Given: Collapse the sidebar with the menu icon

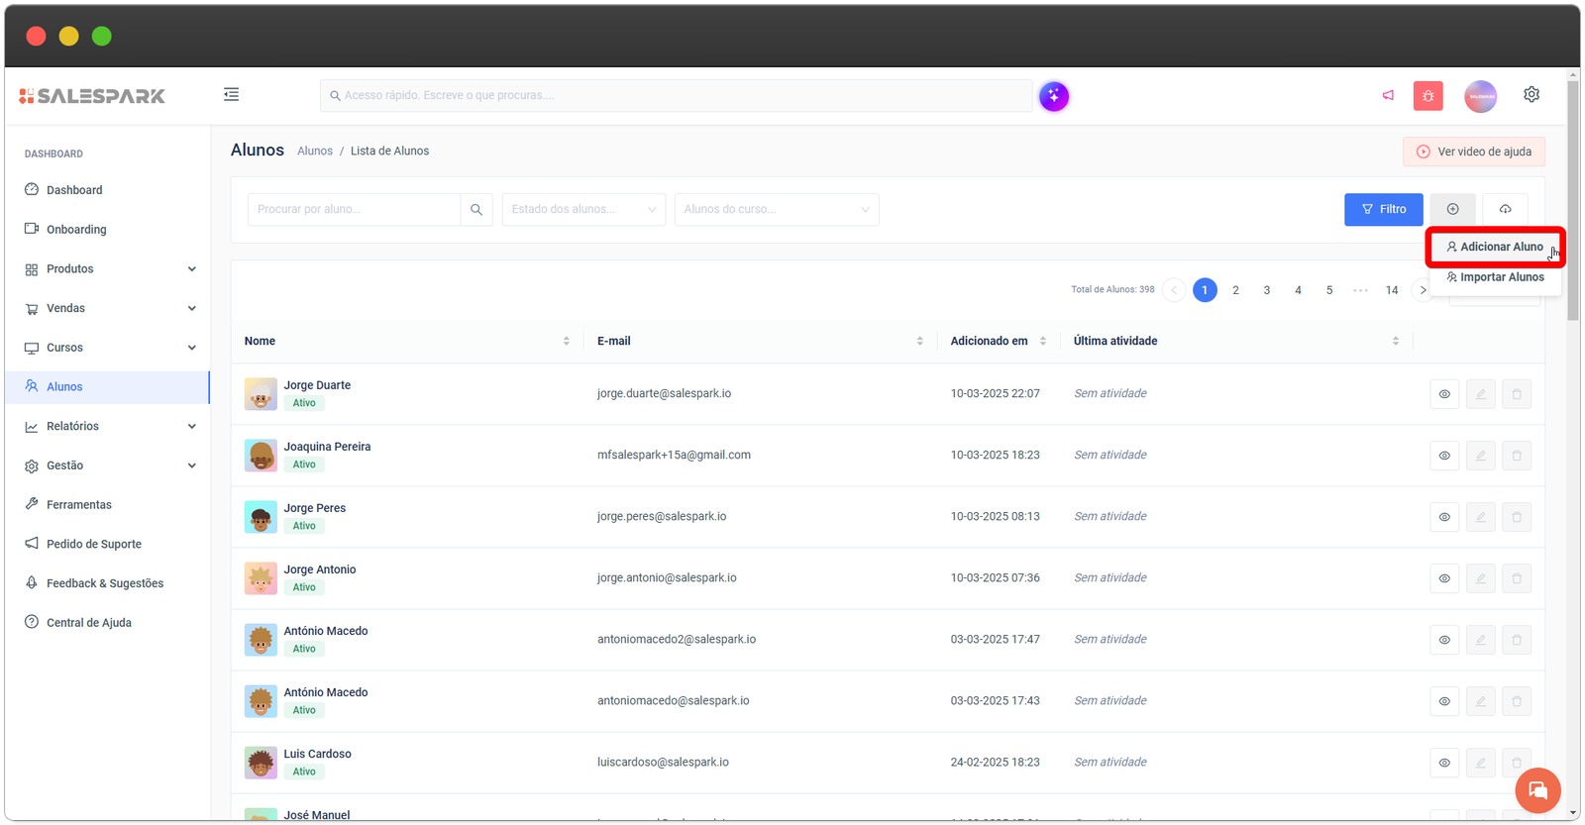Looking at the screenshot, I should click(231, 95).
